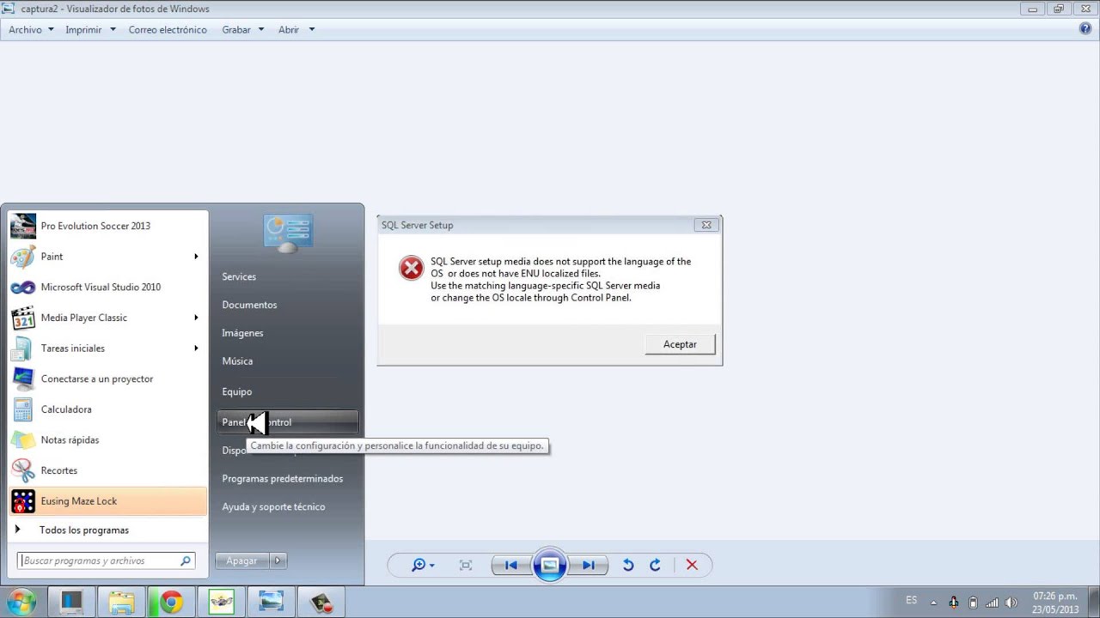The height and width of the screenshot is (618, 1100).
Task: Open Música
Action: (287, 361)
